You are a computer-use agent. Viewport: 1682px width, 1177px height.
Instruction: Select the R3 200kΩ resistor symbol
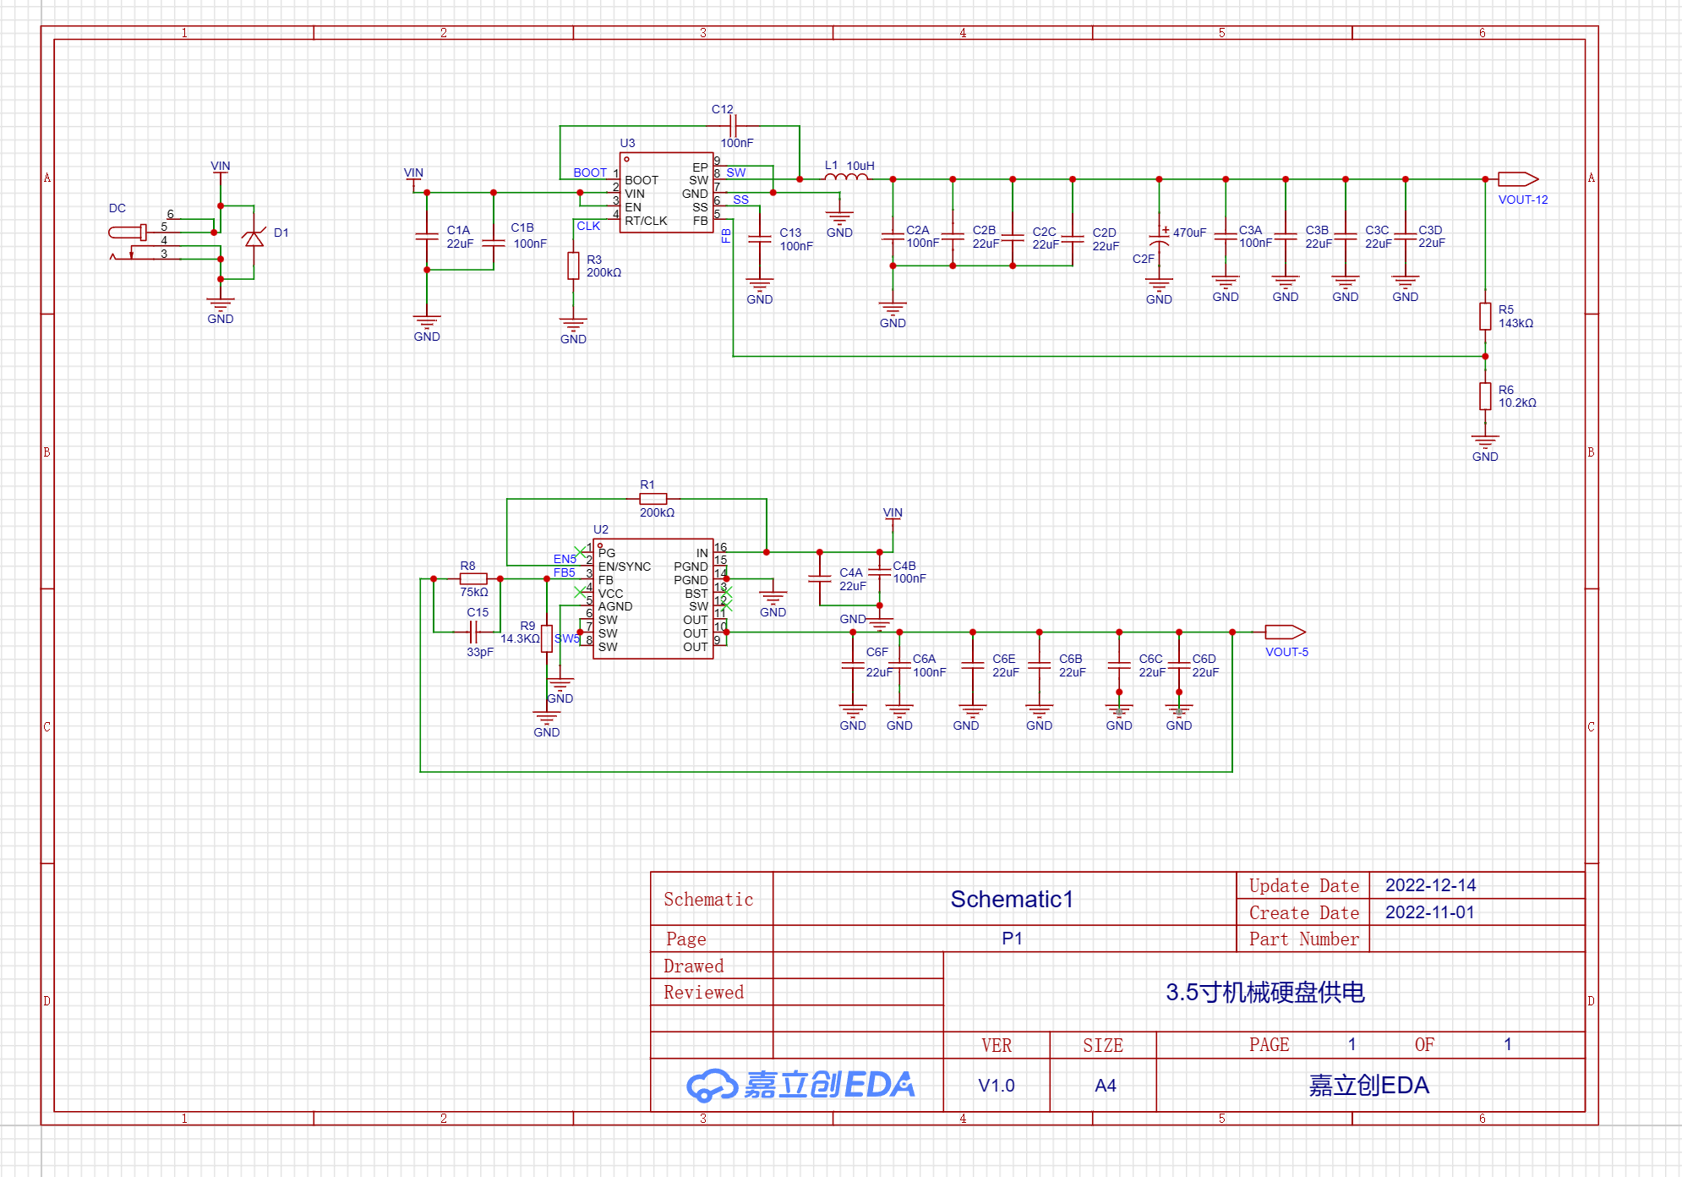pyautogui.click(x=573, y=266)
